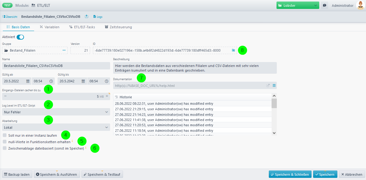Open the Lobster dropdown
The width and height of the screenshot is (366, 180).
pyautogui.click(x=298, y=5)
